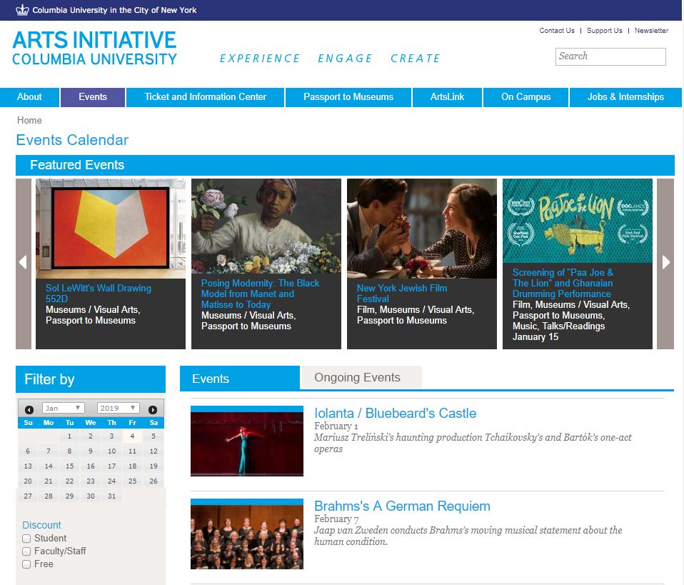Open Jobs & Internships menu

point(625,97)
